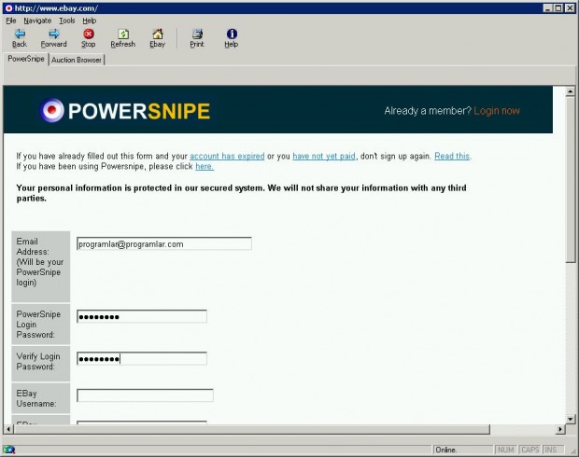Open eBay home via Ebay house icon
Screen dimensions: 579x457
click(158, 35)
